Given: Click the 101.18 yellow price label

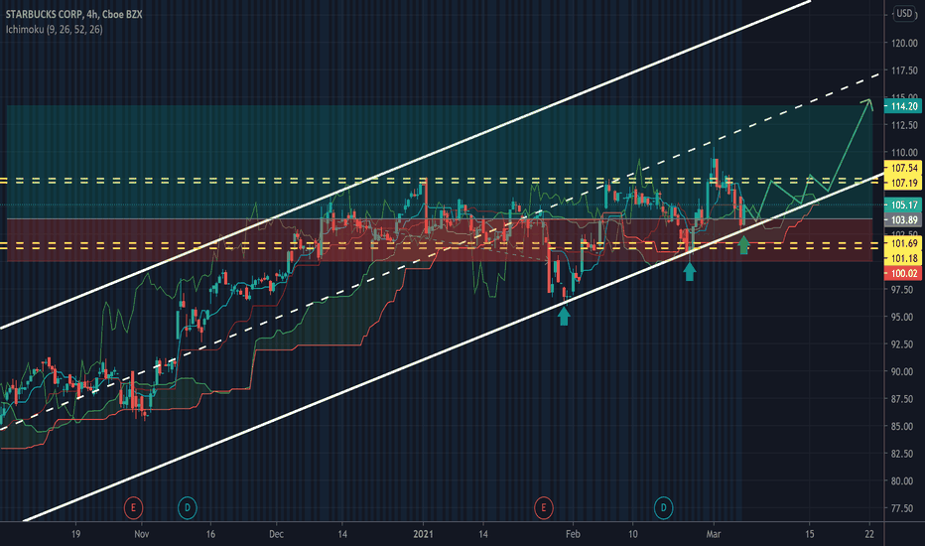Looking at the screenshot, I should (x=903, y=258).
